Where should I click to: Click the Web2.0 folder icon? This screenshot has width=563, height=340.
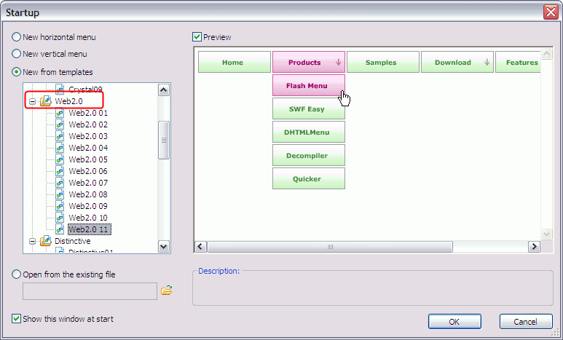click(46, 101)
